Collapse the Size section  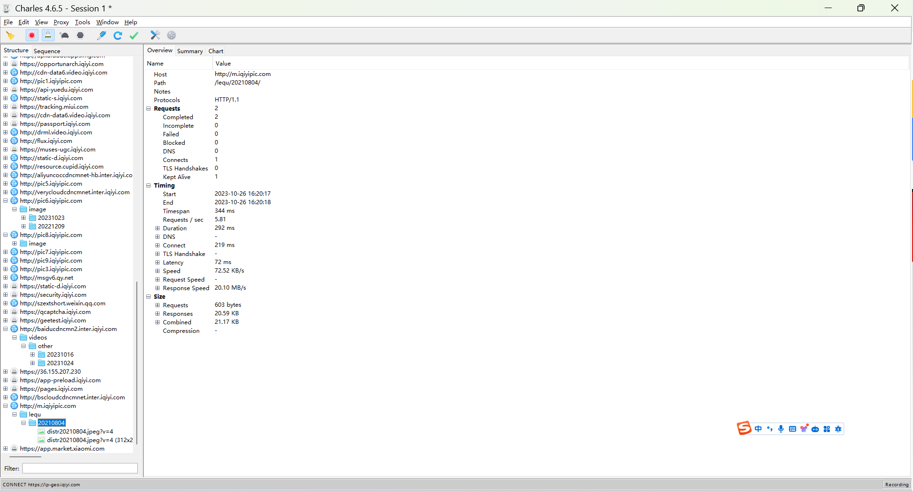point(148,296)
